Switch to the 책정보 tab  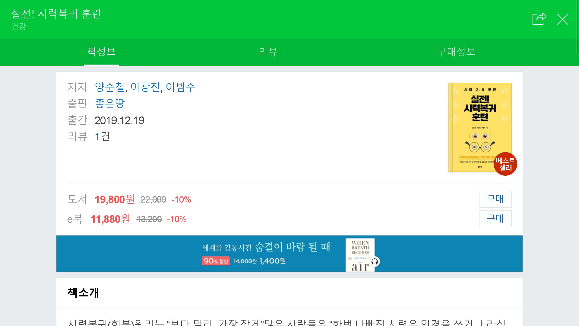[x=101, y=52]
